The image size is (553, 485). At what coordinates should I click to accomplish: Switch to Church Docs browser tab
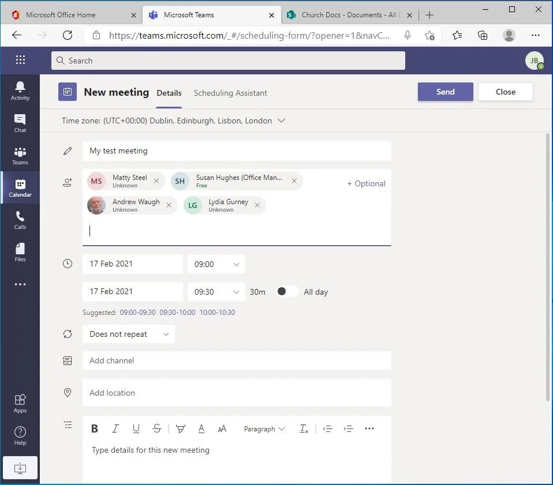coord(349,15)
